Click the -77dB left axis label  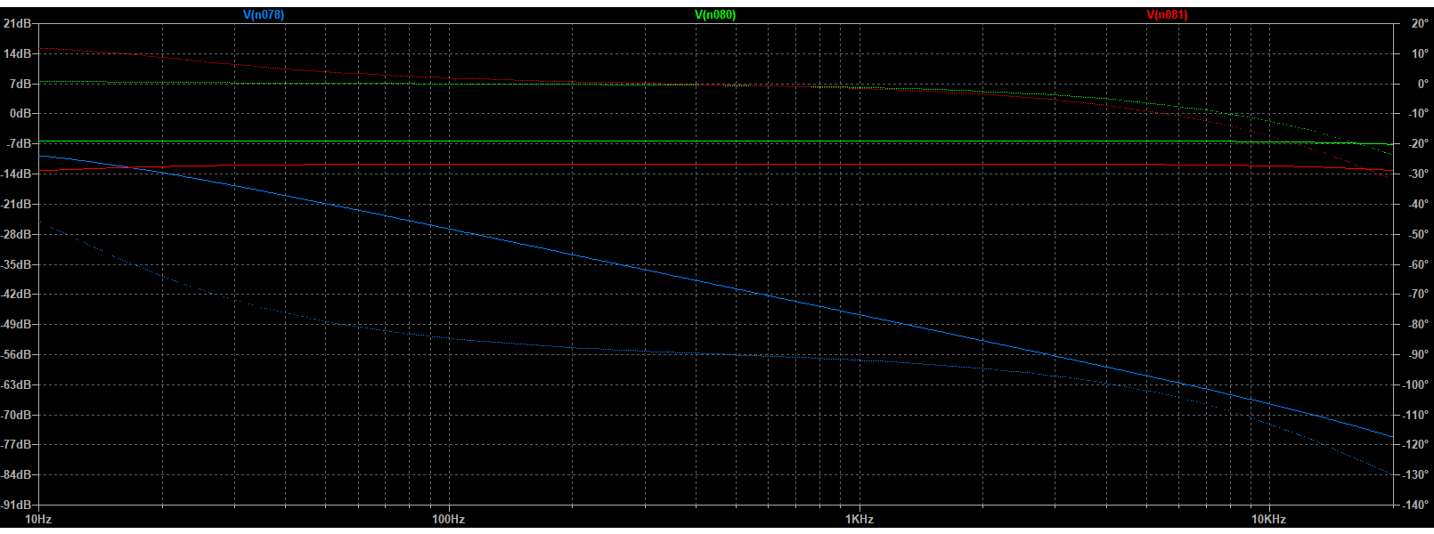tap(17, 445)
